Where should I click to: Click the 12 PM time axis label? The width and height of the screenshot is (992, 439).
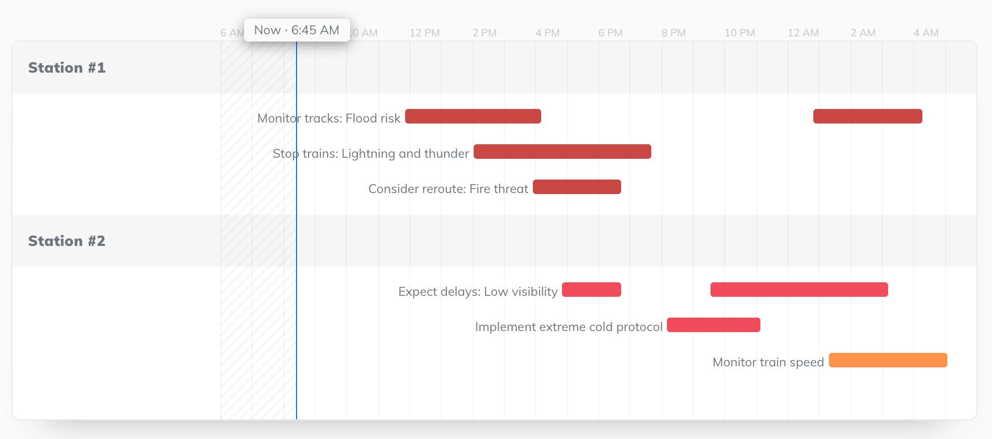(424, 33)
